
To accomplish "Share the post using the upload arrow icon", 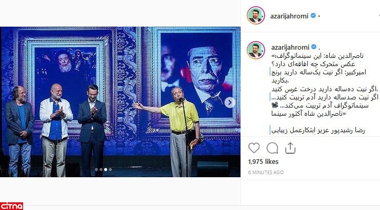I will [x=290, y=148].
